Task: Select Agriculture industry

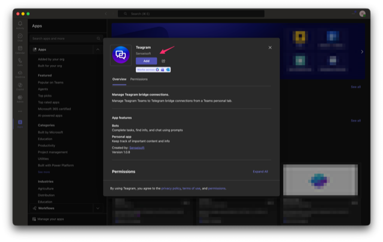Action: tap(45, 189)
